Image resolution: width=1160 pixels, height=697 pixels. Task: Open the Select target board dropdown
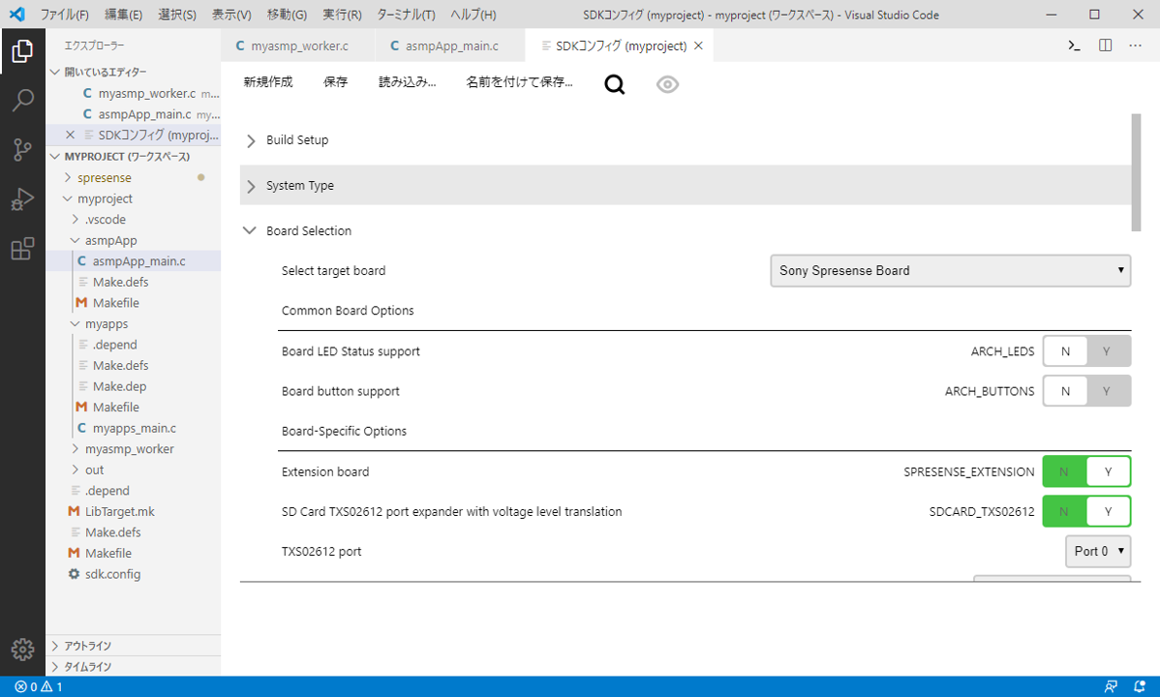(951, 271)
